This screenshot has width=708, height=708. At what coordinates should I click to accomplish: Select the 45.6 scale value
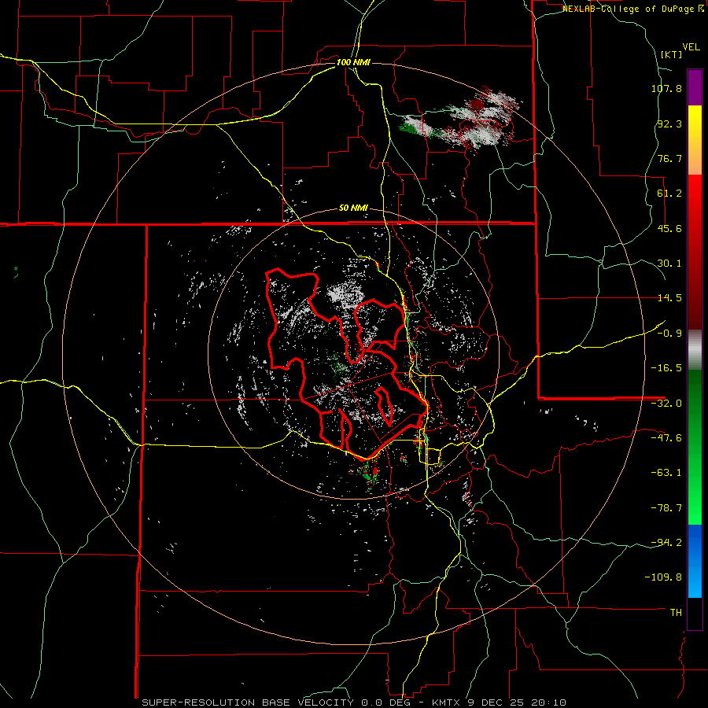click(x=669, y=228)
